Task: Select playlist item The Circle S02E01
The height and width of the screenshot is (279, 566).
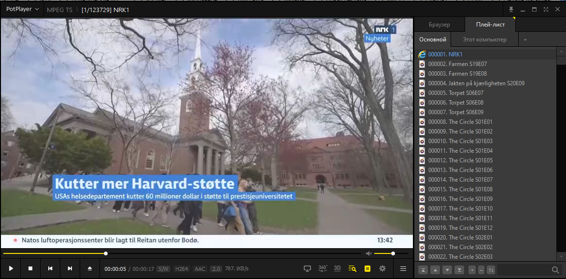Action: coord(485,238)
